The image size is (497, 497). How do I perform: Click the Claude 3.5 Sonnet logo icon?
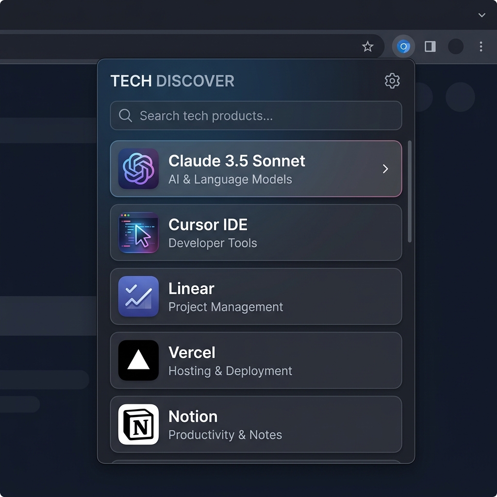(138, 168)
